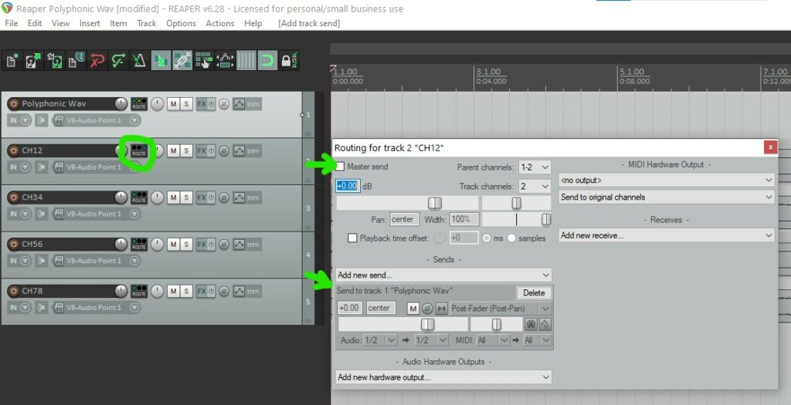The height and width of the screenshot is (405, 791).
Task: Delete the send to Polyphonic Wav
Action: click(534, 292)
